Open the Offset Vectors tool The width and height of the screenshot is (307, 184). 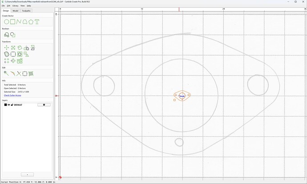7,54
